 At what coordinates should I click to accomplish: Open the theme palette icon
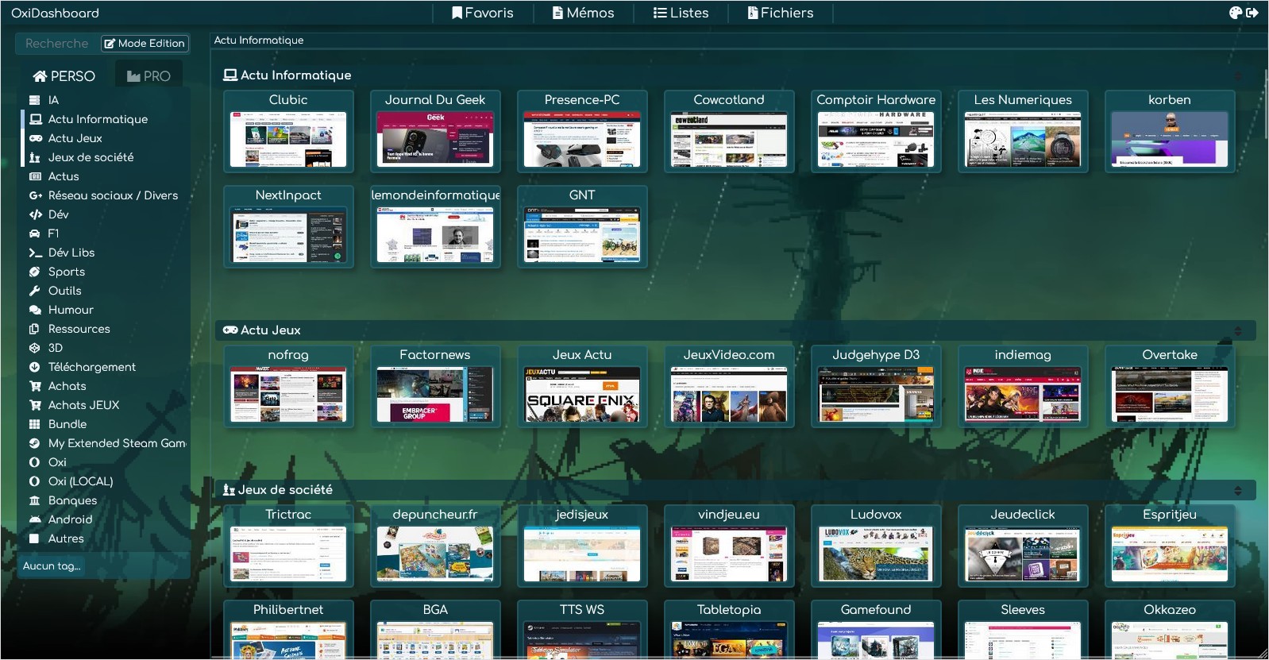(1235, 13)
